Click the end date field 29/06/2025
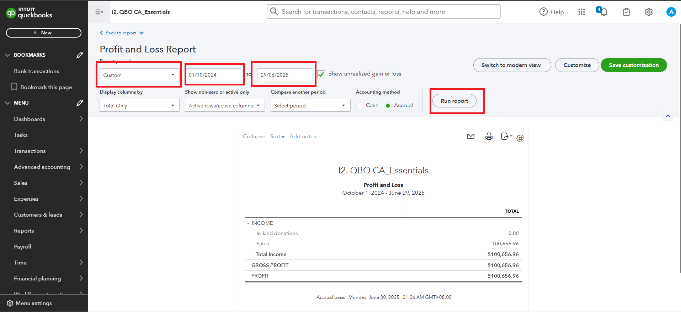681x312 pixels. coord(285,75)
